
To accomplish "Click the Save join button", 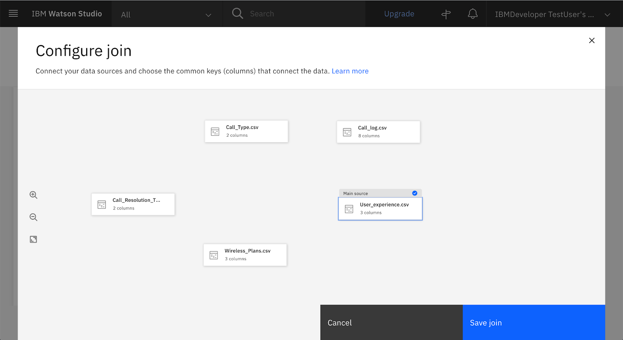I will coord(533,322).
